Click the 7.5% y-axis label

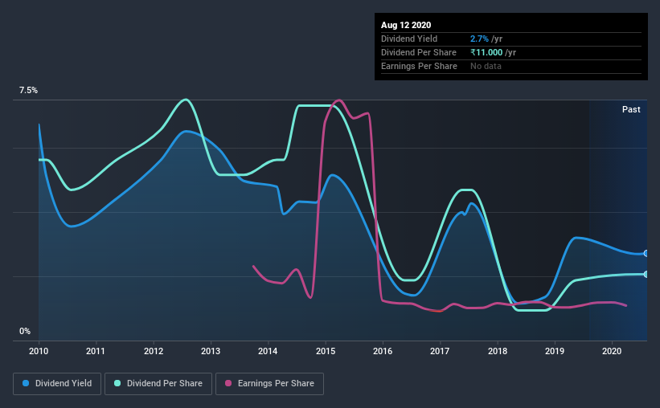28,91
